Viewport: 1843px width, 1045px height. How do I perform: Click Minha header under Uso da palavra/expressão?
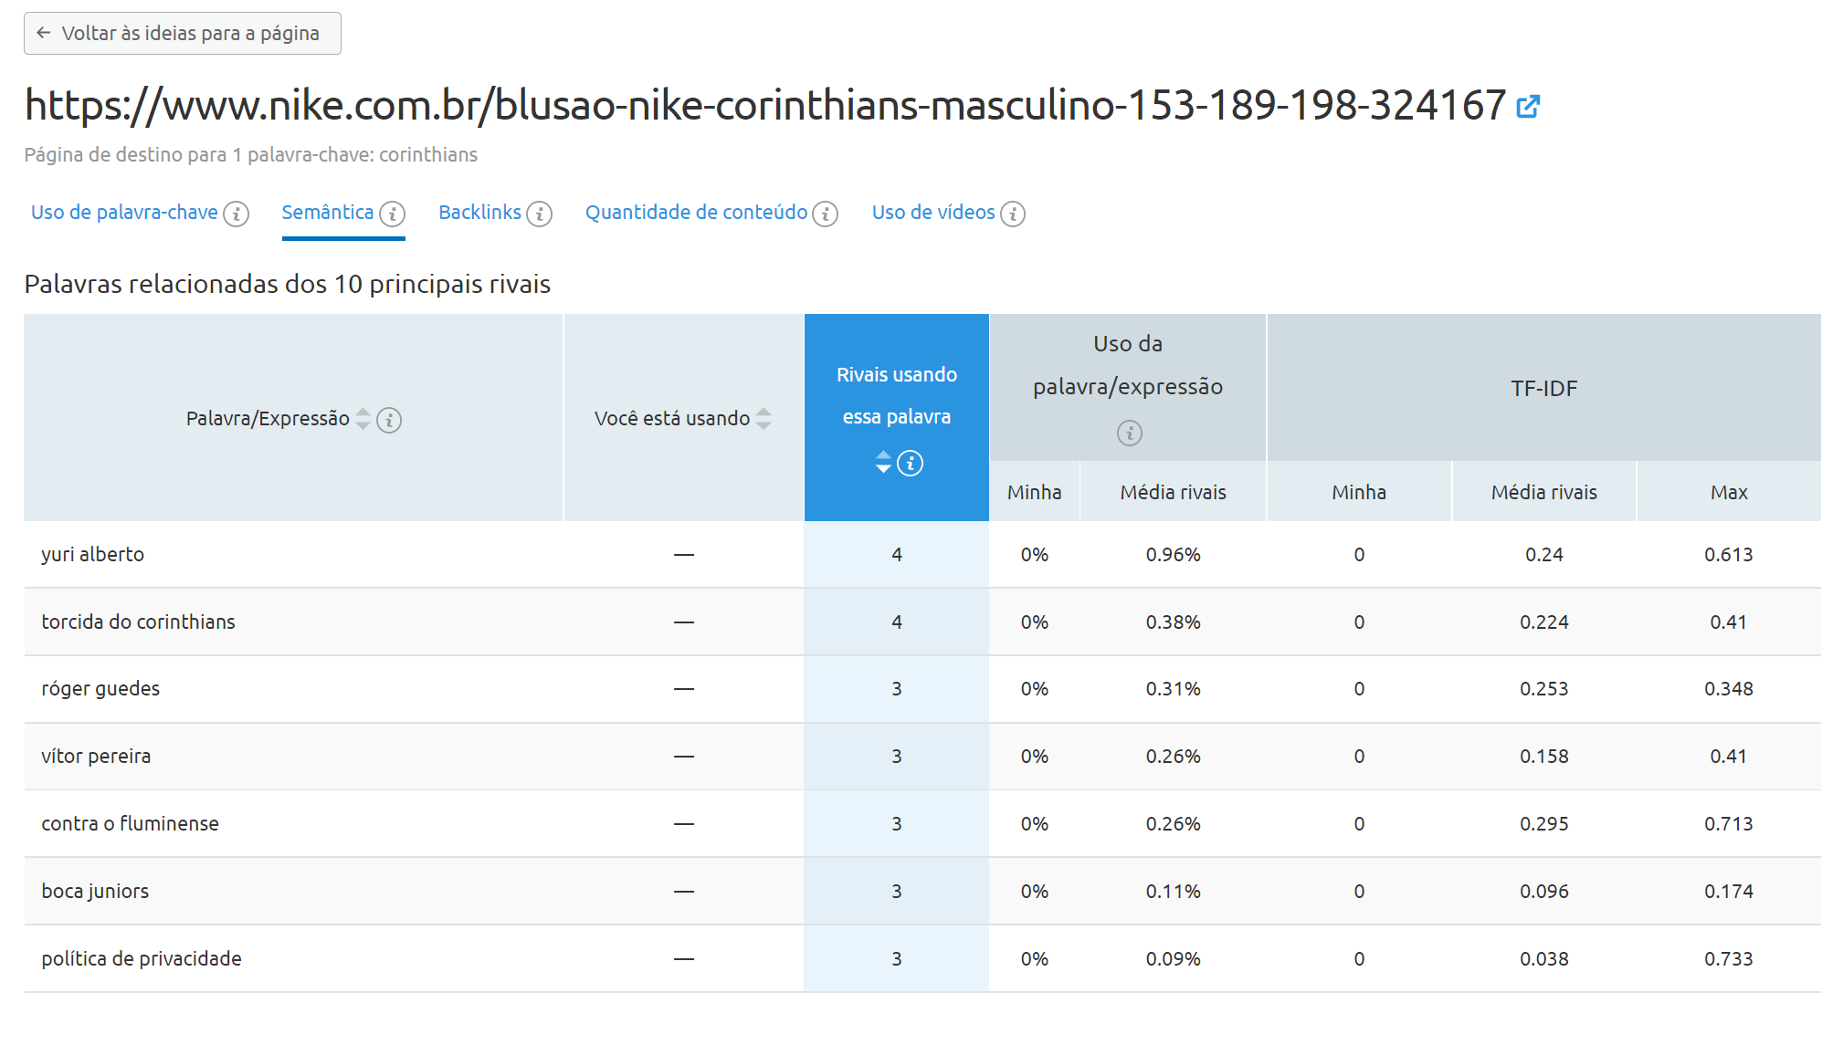[1035, 492]
